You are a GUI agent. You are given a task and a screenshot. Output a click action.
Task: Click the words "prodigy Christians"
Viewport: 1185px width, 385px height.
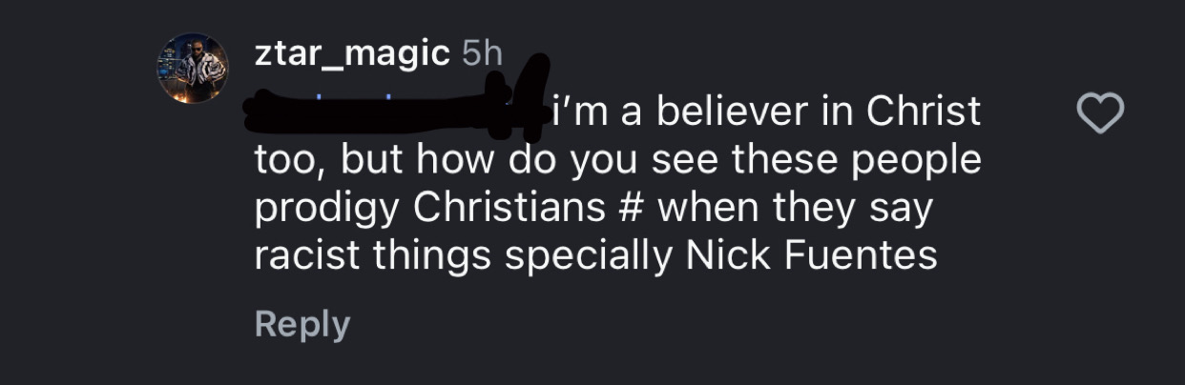tap(436, 209)
